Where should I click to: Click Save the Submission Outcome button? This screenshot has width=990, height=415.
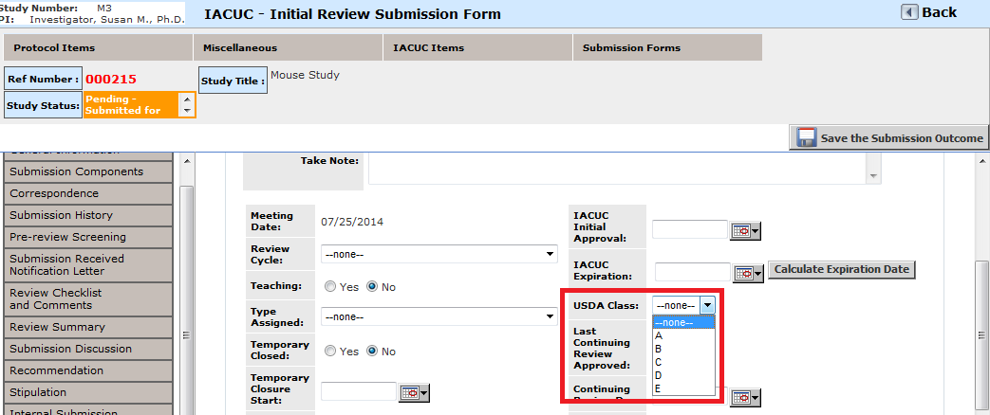point(888,138)
